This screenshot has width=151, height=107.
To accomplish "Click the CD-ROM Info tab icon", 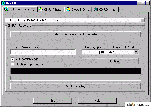I will pyautogui.click(x=96, y=9).
